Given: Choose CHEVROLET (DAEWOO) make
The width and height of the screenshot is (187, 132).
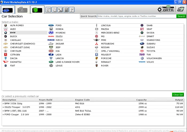Looking at the screenshot, I should click(x=22, y=44).
